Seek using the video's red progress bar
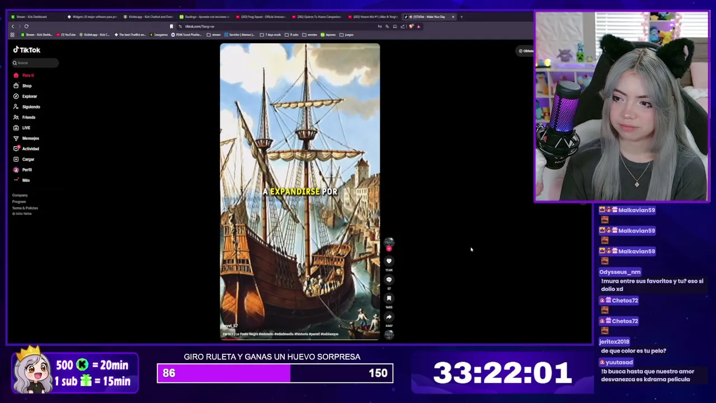This screenshot has height=403, width=716. tap(300, 339)
